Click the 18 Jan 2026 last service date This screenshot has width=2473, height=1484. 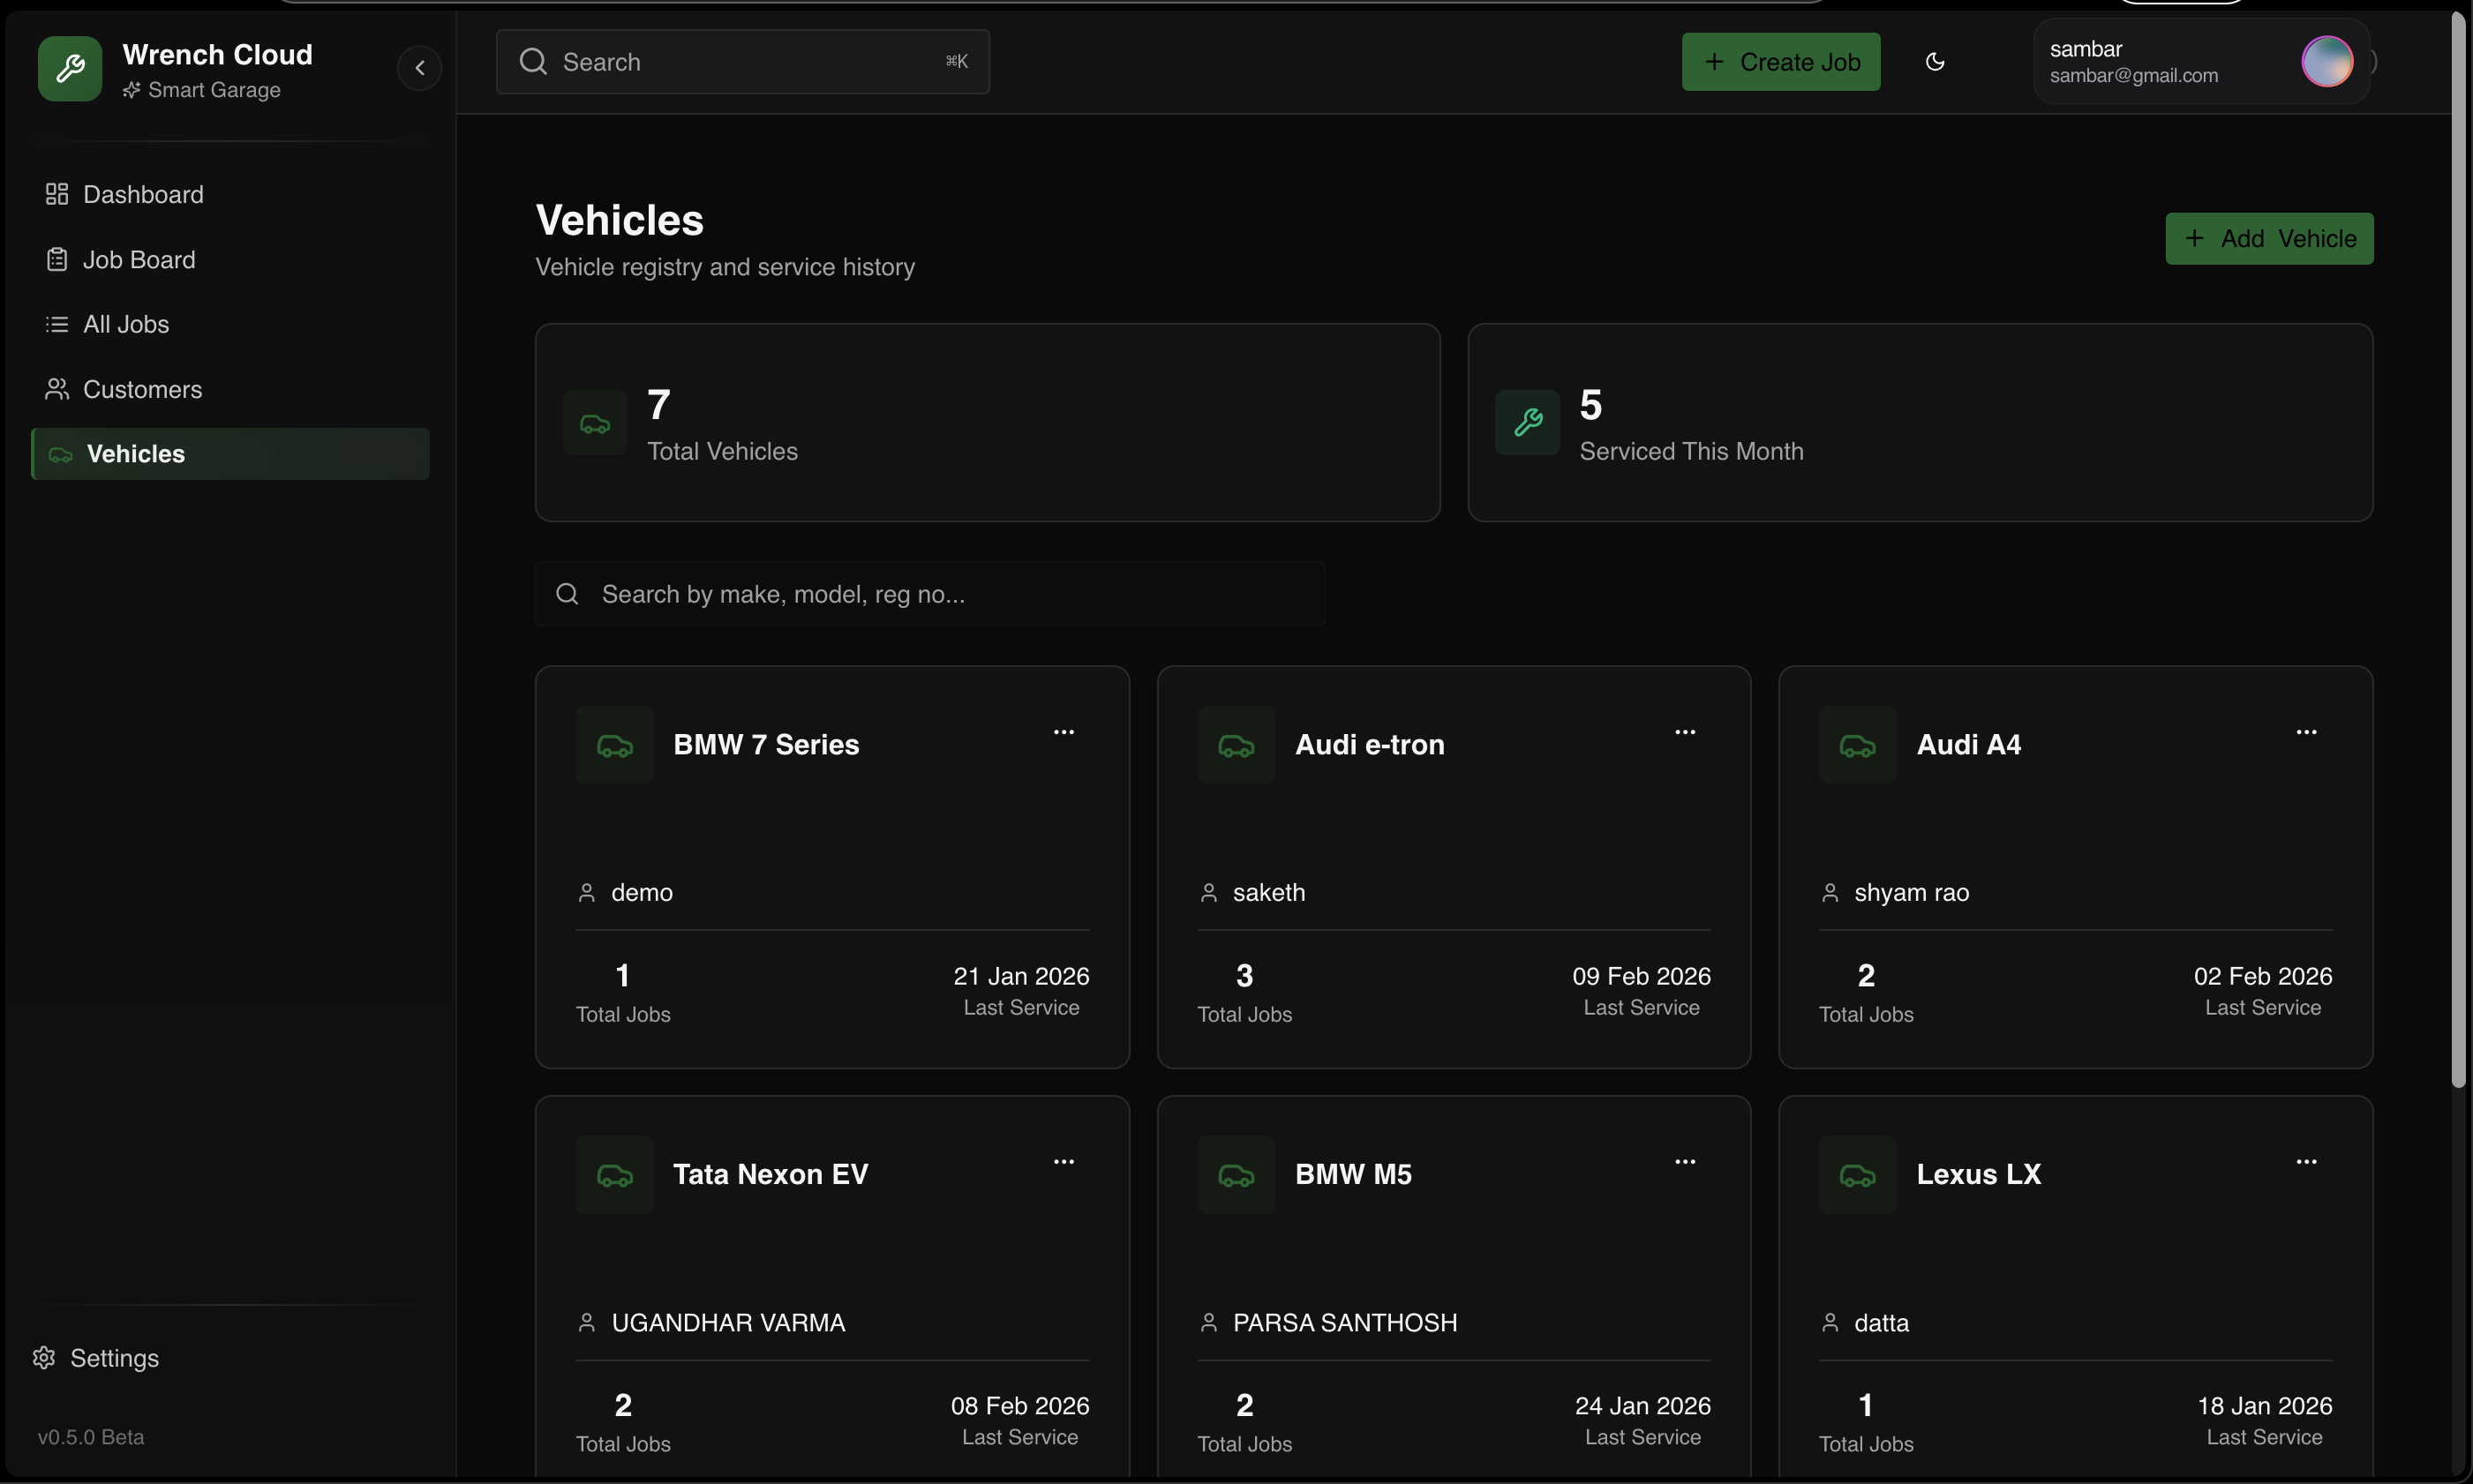click(x=2265, y=1406)
